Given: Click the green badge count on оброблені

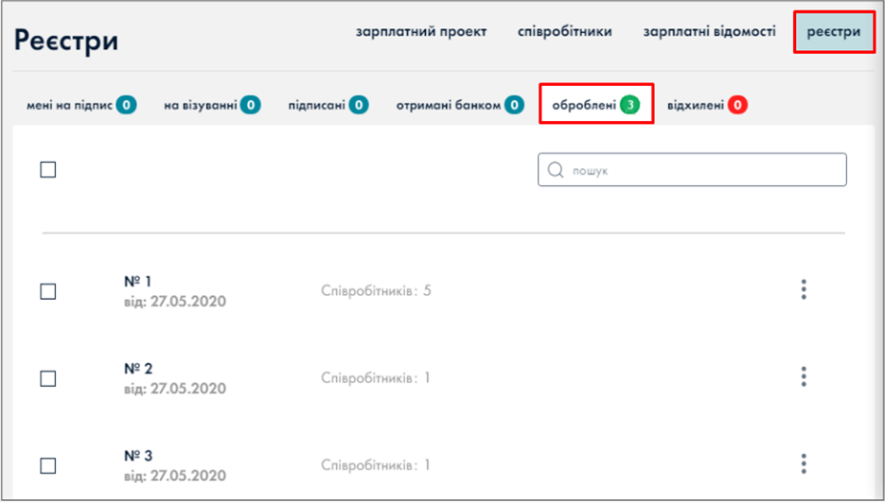Looking at the screenshot, I should 630,106.
